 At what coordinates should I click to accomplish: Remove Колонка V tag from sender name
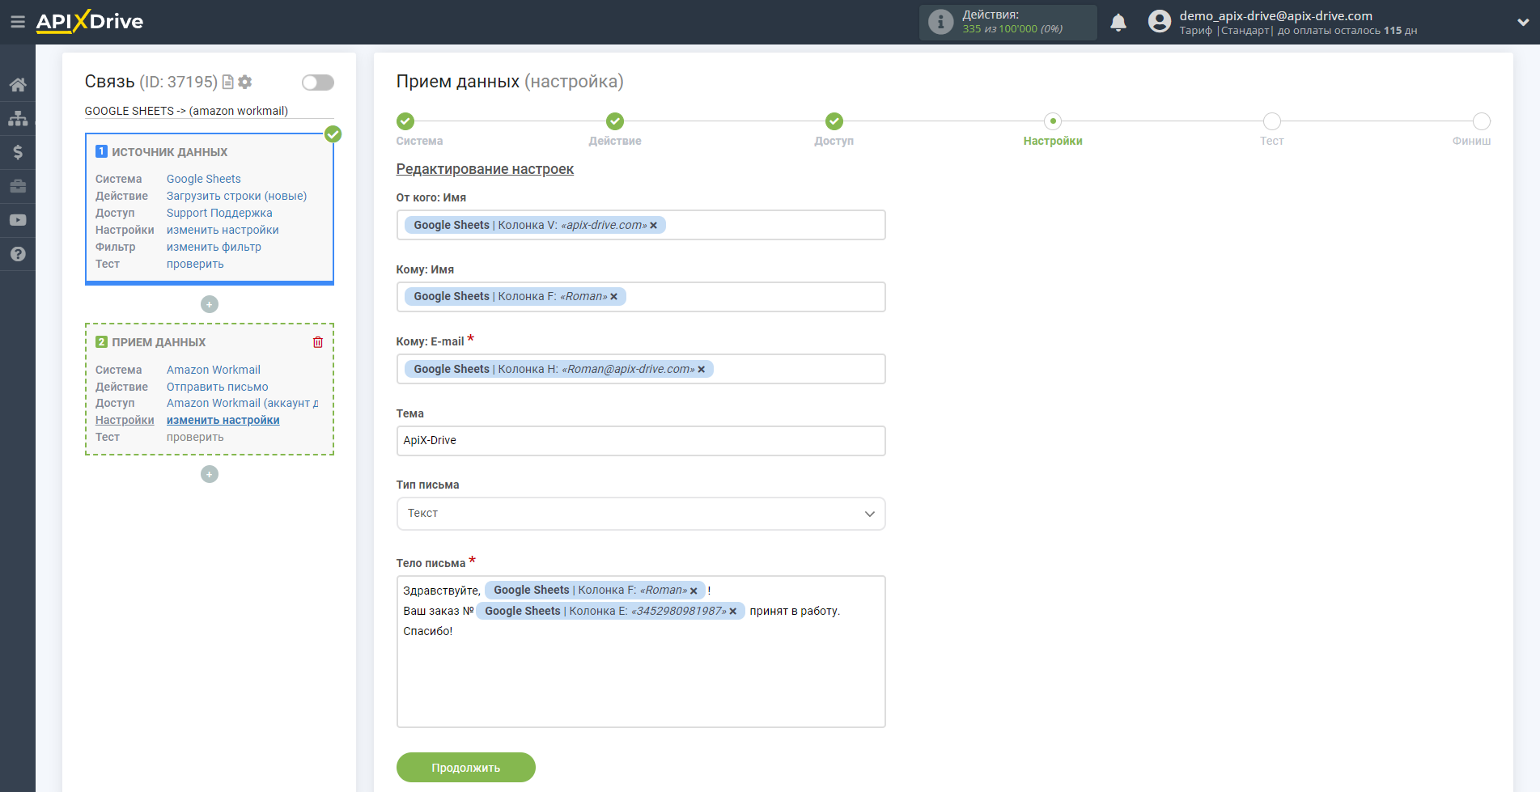click(654, 226)
